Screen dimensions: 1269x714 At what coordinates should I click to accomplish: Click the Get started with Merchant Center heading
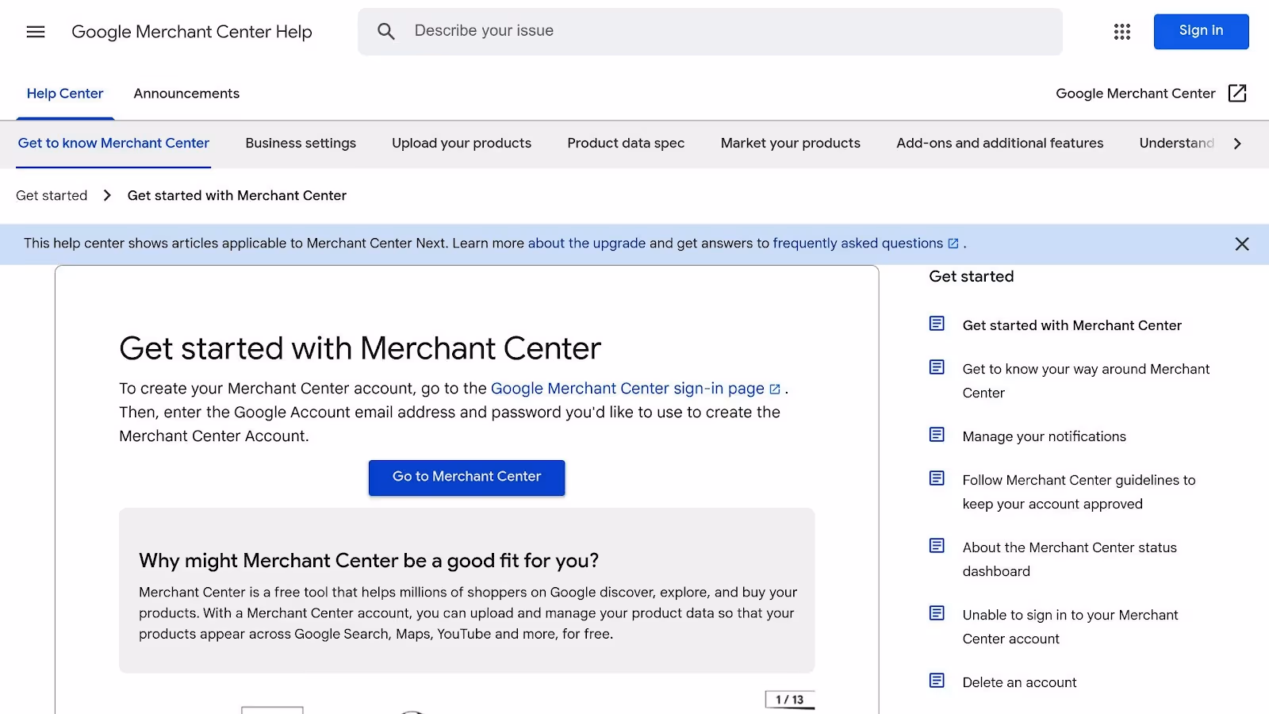click(360, 349)
